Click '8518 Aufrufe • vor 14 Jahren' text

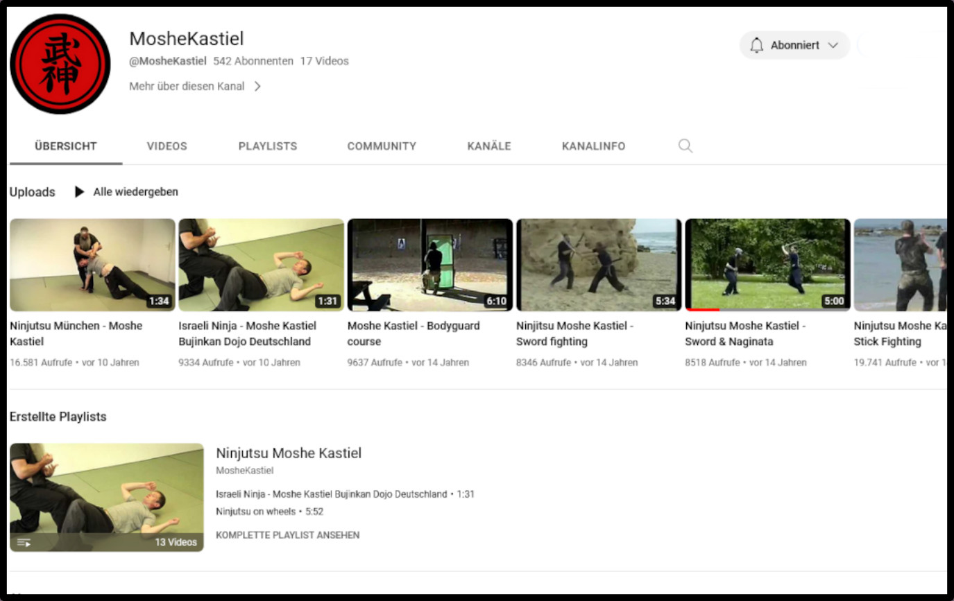746,363
